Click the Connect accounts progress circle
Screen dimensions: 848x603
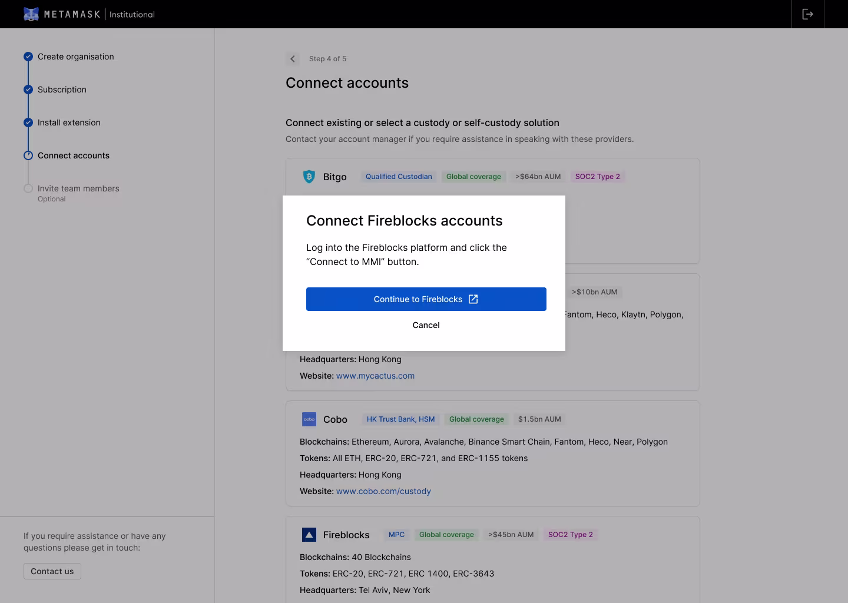tap(28, 155)
